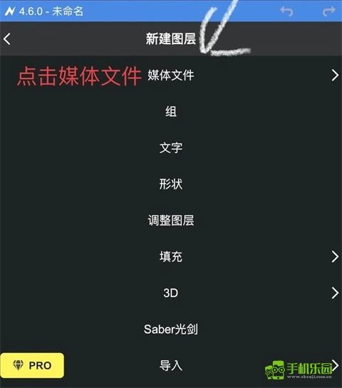Image resolution: width=342 pixels, height=388 pixels.
Task: Add a 文字 layer
Action: 171,148
